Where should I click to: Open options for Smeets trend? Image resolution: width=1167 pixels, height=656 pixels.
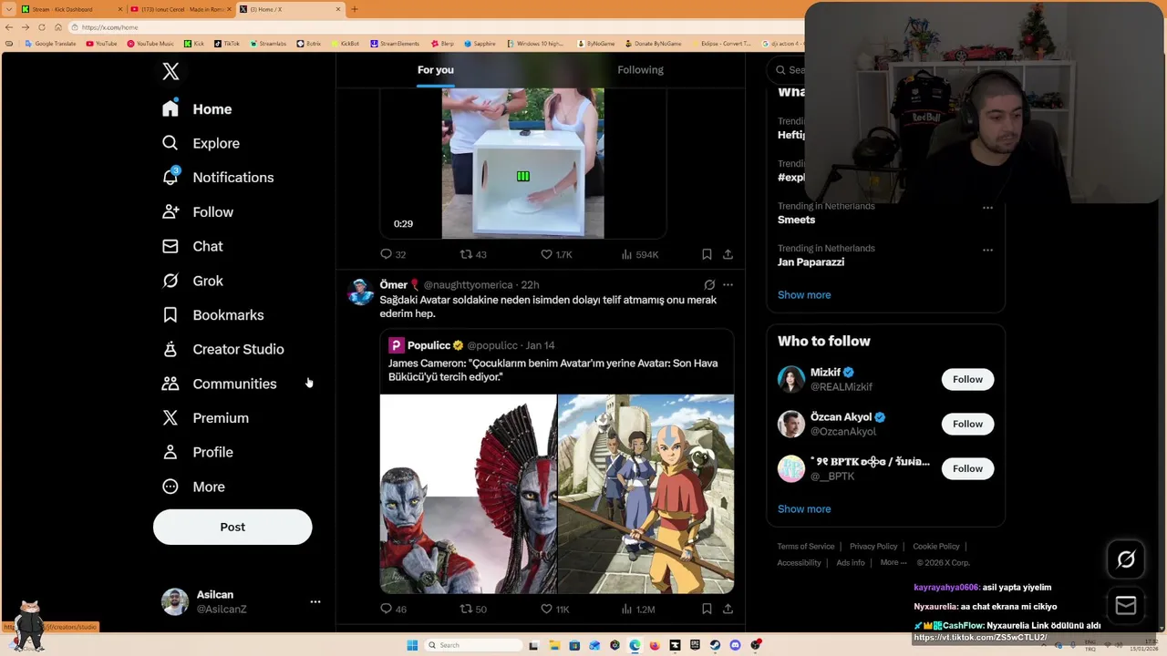987,208
